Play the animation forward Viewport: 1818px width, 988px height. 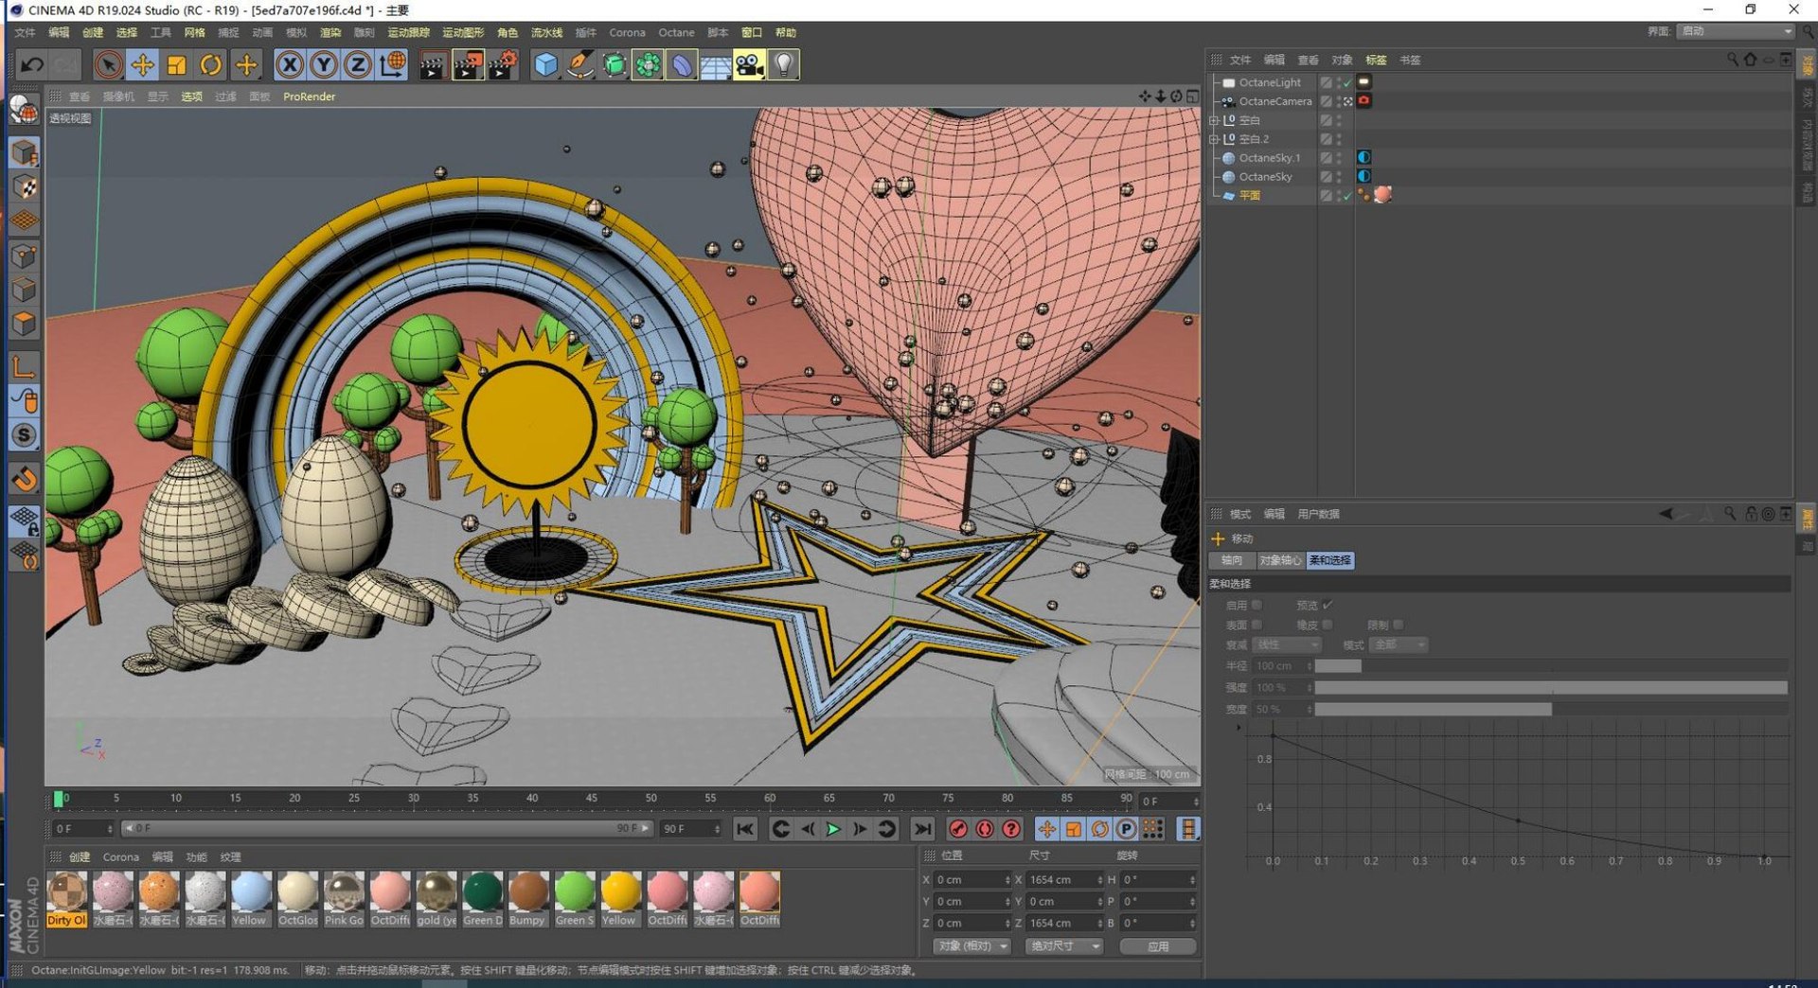[x=833, y=829]
